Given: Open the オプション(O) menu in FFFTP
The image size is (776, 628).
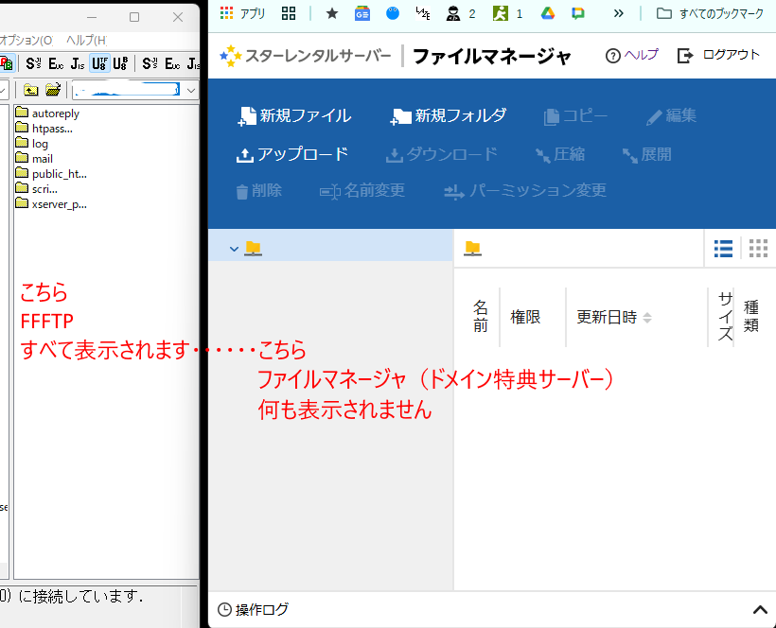Looking at the screenshot, I should click(26, 41).
